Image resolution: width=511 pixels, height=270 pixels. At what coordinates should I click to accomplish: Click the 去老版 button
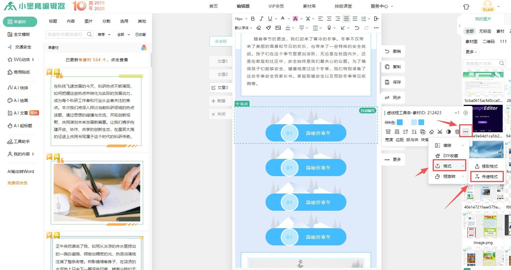coord(221,41)
